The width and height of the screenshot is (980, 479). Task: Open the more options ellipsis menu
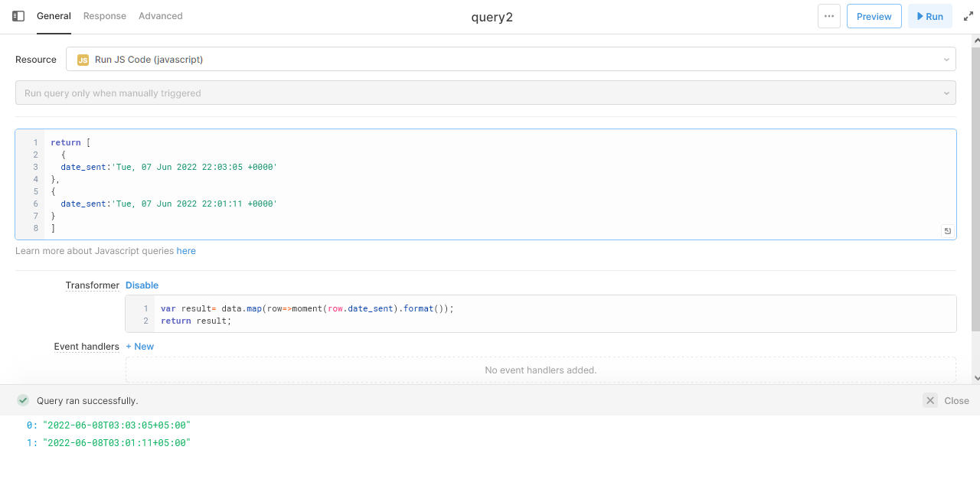(829, 16)
